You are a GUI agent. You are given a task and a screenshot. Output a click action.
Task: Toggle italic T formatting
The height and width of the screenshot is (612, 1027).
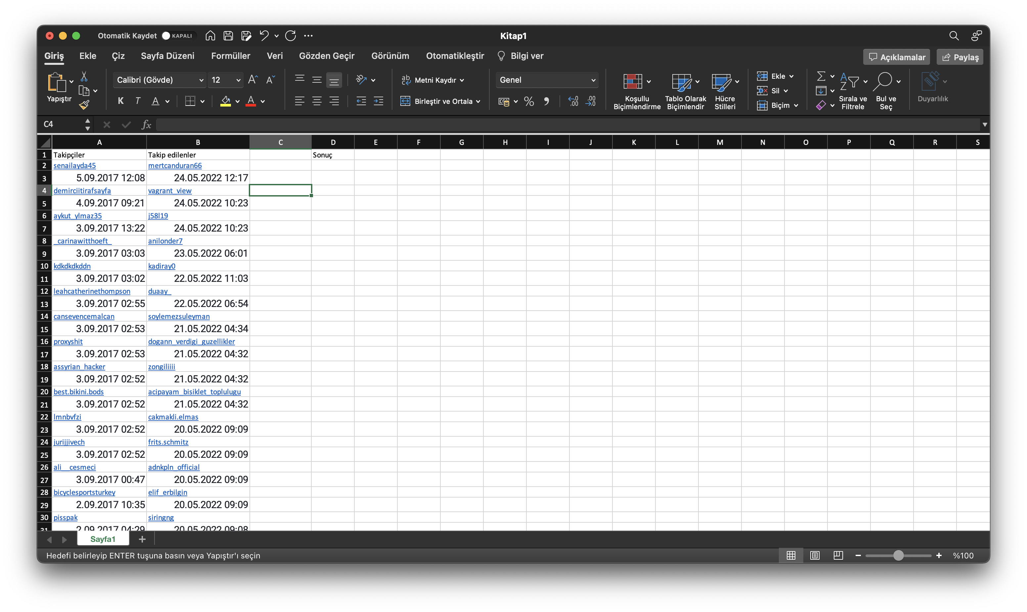[138, 102]
